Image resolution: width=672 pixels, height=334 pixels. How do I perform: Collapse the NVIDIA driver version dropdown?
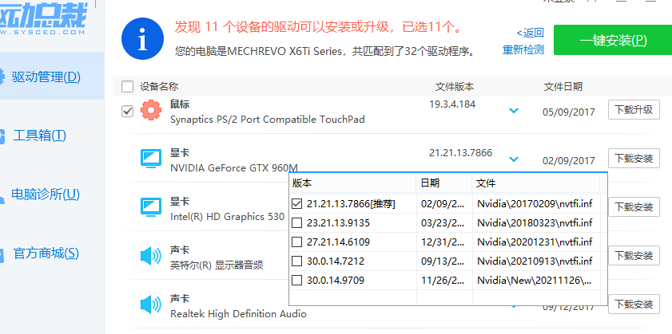pyautogui.click(x=514, y=159)
